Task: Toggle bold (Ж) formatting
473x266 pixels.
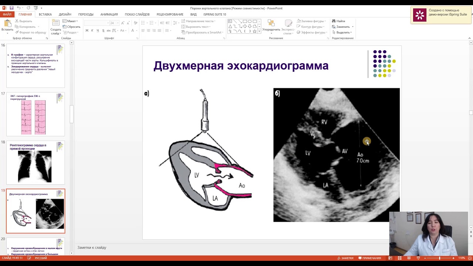Action: click(87, 30)
